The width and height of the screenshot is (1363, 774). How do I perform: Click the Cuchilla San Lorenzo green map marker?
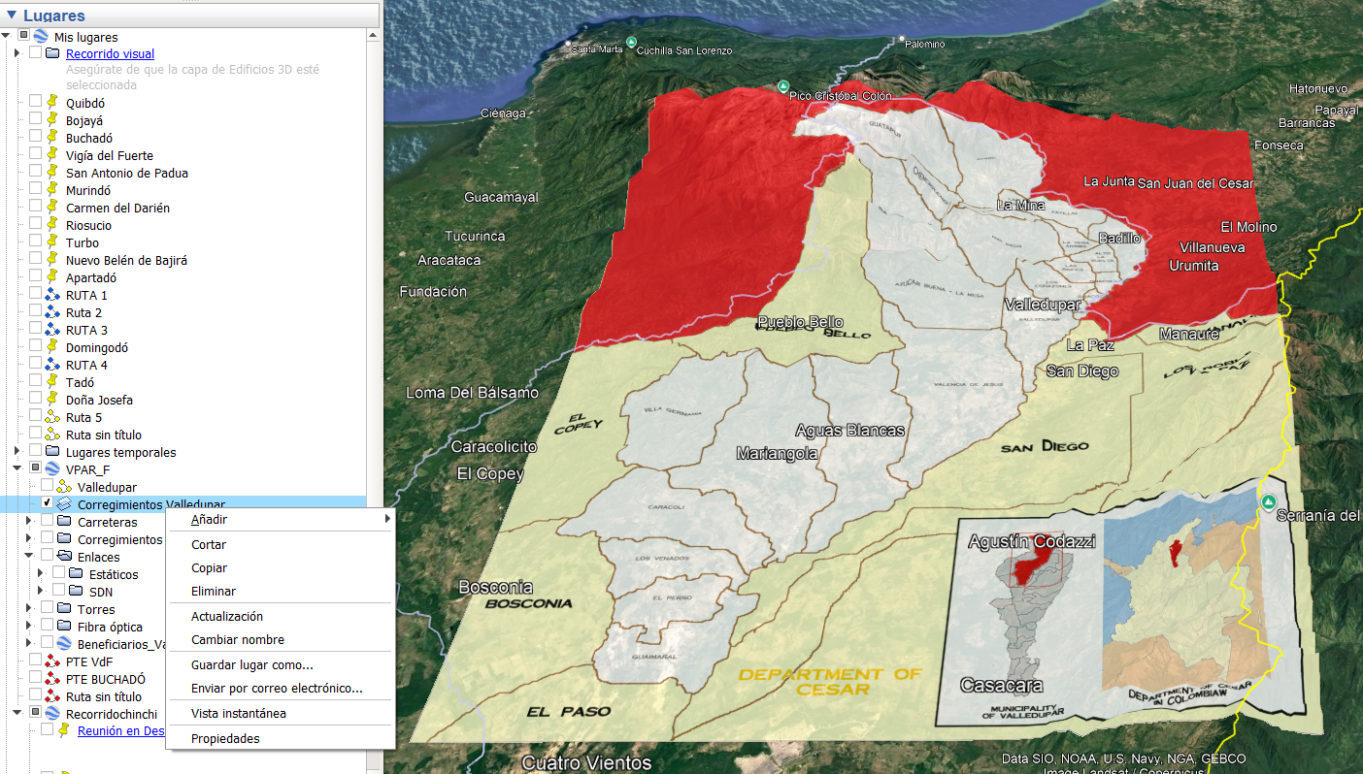pos(631,42)
